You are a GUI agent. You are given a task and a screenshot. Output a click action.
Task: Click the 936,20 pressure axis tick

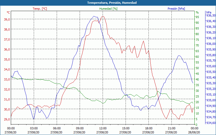[211, 32]
